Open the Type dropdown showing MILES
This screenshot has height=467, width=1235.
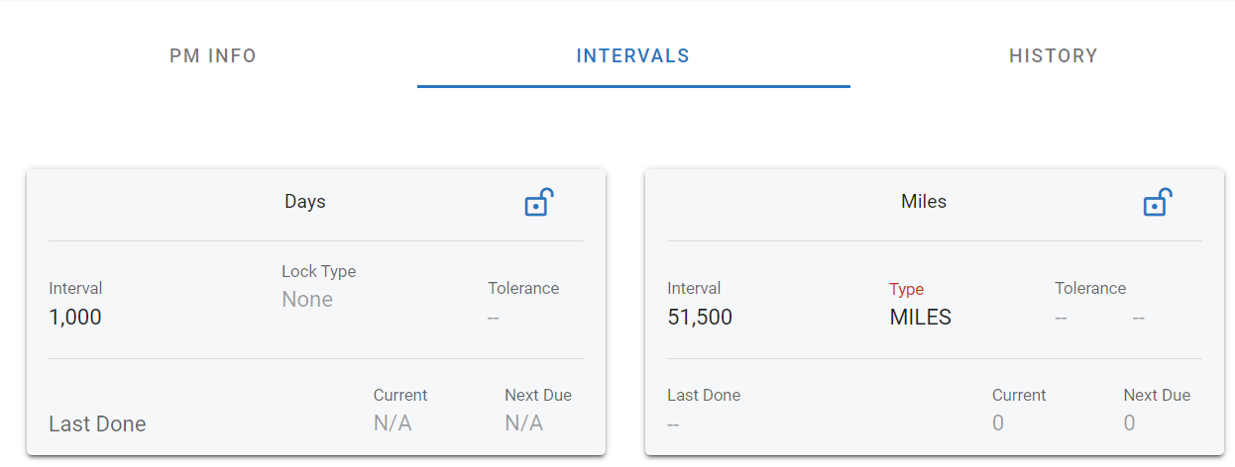coord(920,318)
